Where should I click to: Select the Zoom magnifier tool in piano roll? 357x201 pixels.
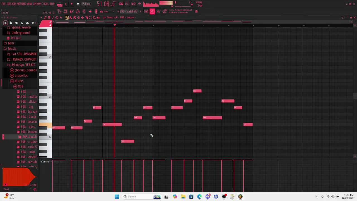[x=94, y=18]
